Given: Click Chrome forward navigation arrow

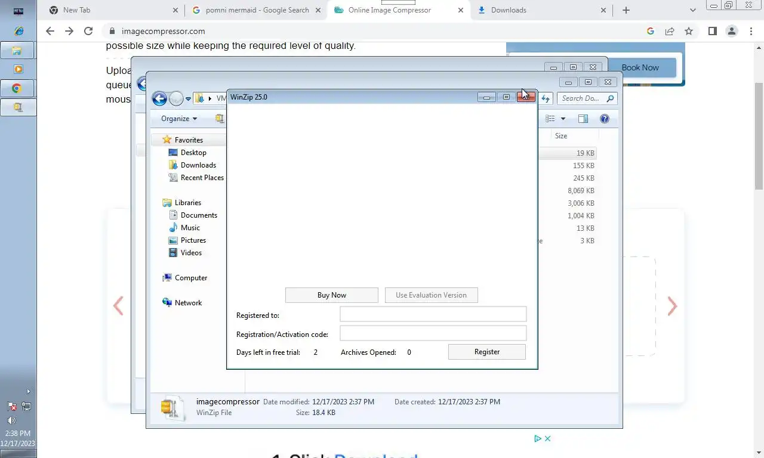Looking at the screenshot, I should [x=69, y=31].
